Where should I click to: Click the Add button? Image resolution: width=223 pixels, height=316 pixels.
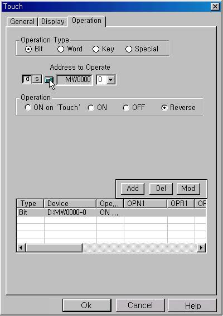tap(133, 189)
